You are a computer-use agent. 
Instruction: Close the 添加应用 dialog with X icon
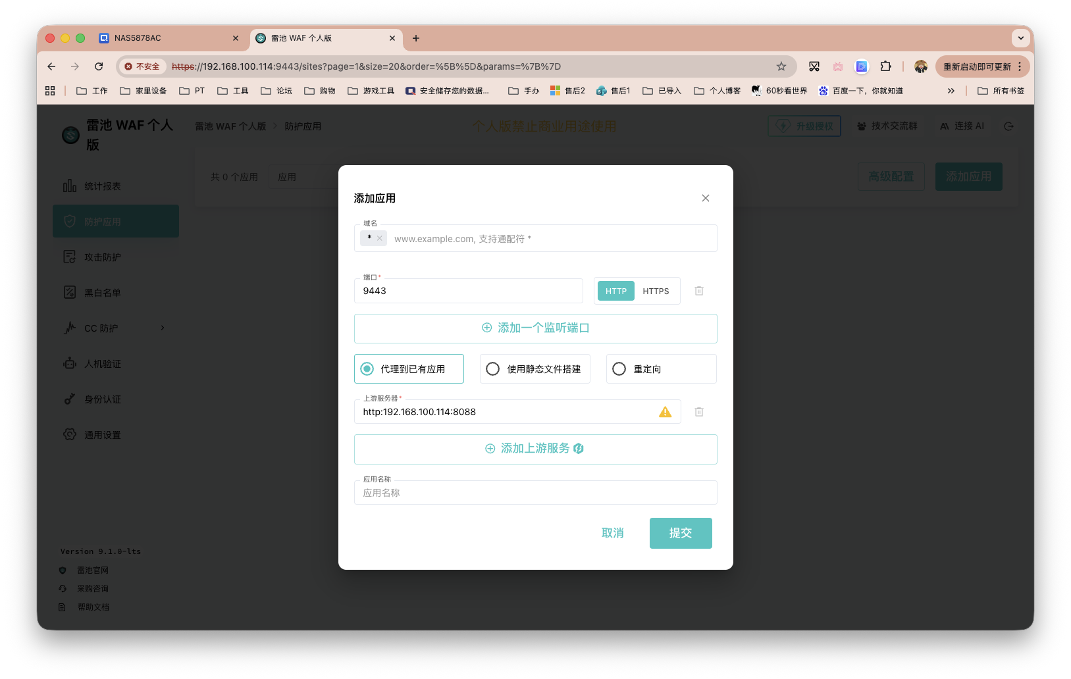tap(706, 198)
